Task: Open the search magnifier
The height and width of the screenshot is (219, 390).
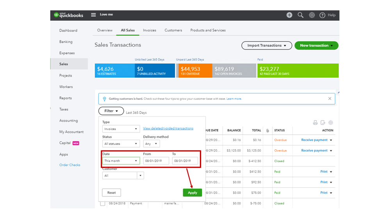Action: point(301,15)
